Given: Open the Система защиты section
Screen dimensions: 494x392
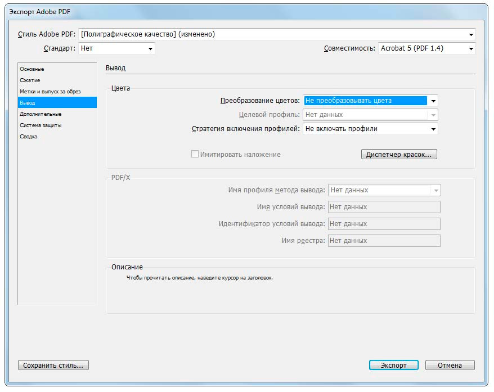Looking at the screenshot, I should (57, 125).
